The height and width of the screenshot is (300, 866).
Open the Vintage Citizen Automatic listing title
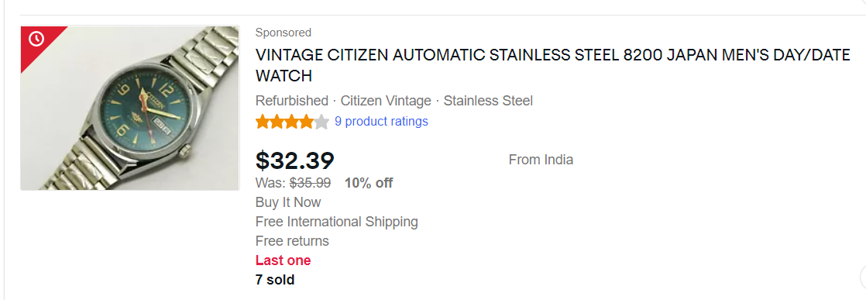point(552,65)
